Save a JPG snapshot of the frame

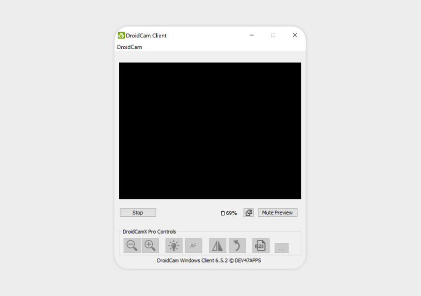[261, 245]
